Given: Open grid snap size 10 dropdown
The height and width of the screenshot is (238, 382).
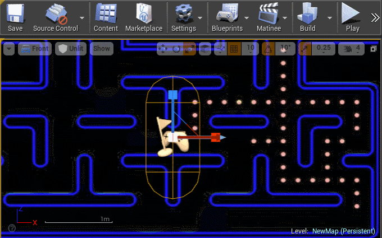Looking at the screenshot, I should (250, 49).
